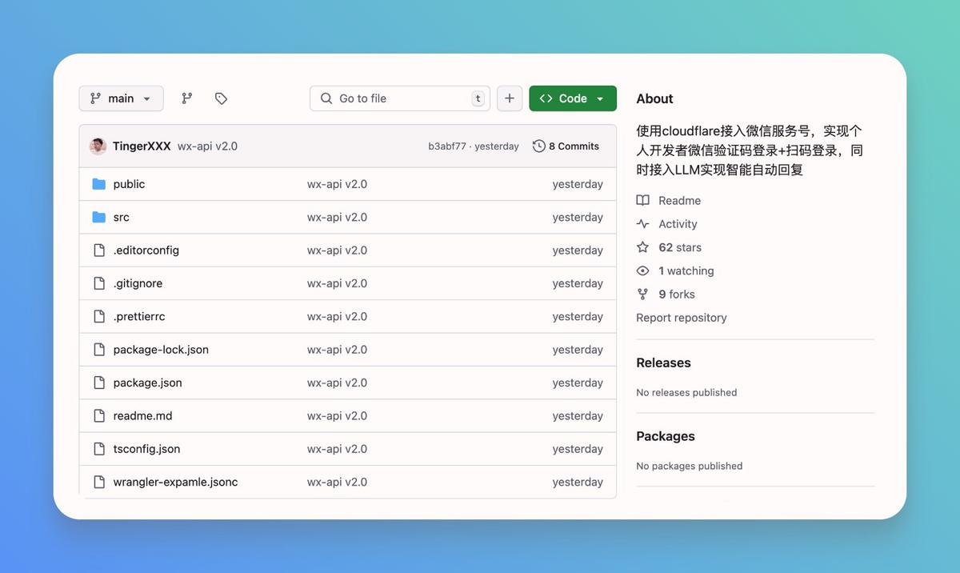This screenshot has width=960, height=573.
Task: Click the .gitignore file icon
Action: click(x=99, y=283)
